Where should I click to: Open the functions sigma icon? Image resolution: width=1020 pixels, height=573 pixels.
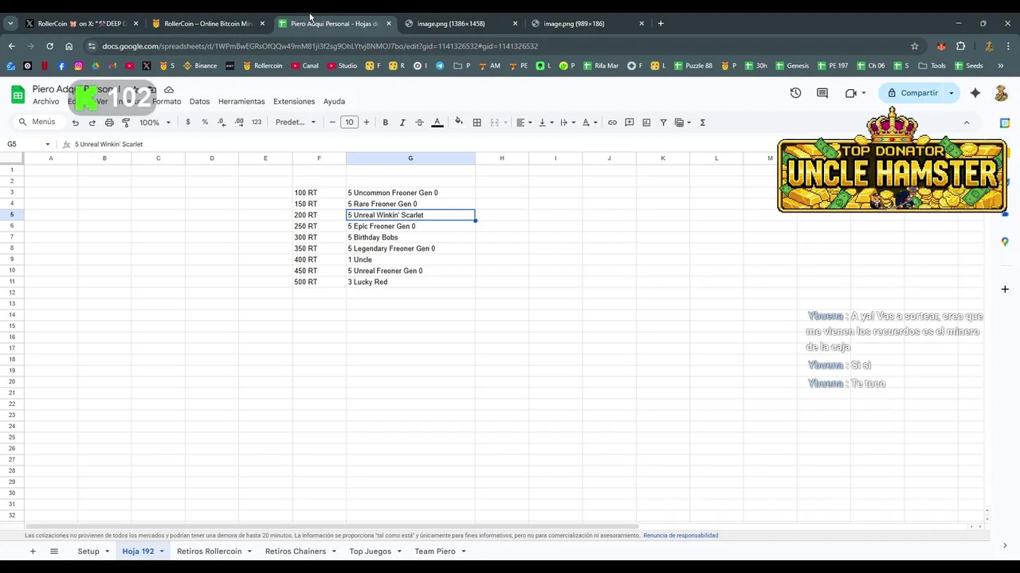coord(702,123)
